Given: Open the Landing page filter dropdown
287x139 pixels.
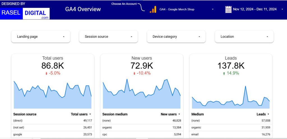Looking at the screenshot, I should coord(41,37).
